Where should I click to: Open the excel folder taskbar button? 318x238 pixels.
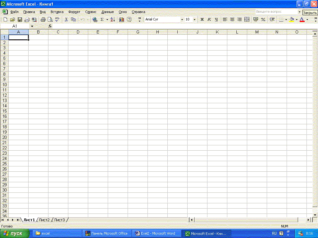coord(57,233)
